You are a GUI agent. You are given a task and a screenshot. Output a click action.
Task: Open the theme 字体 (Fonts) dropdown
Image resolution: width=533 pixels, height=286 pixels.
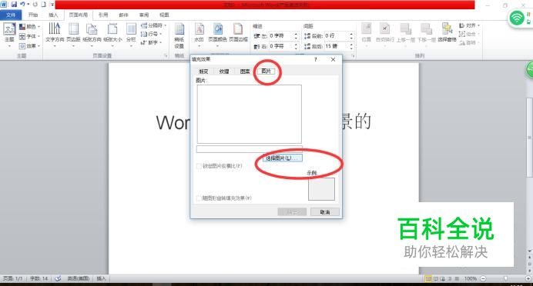click(30, 36)
